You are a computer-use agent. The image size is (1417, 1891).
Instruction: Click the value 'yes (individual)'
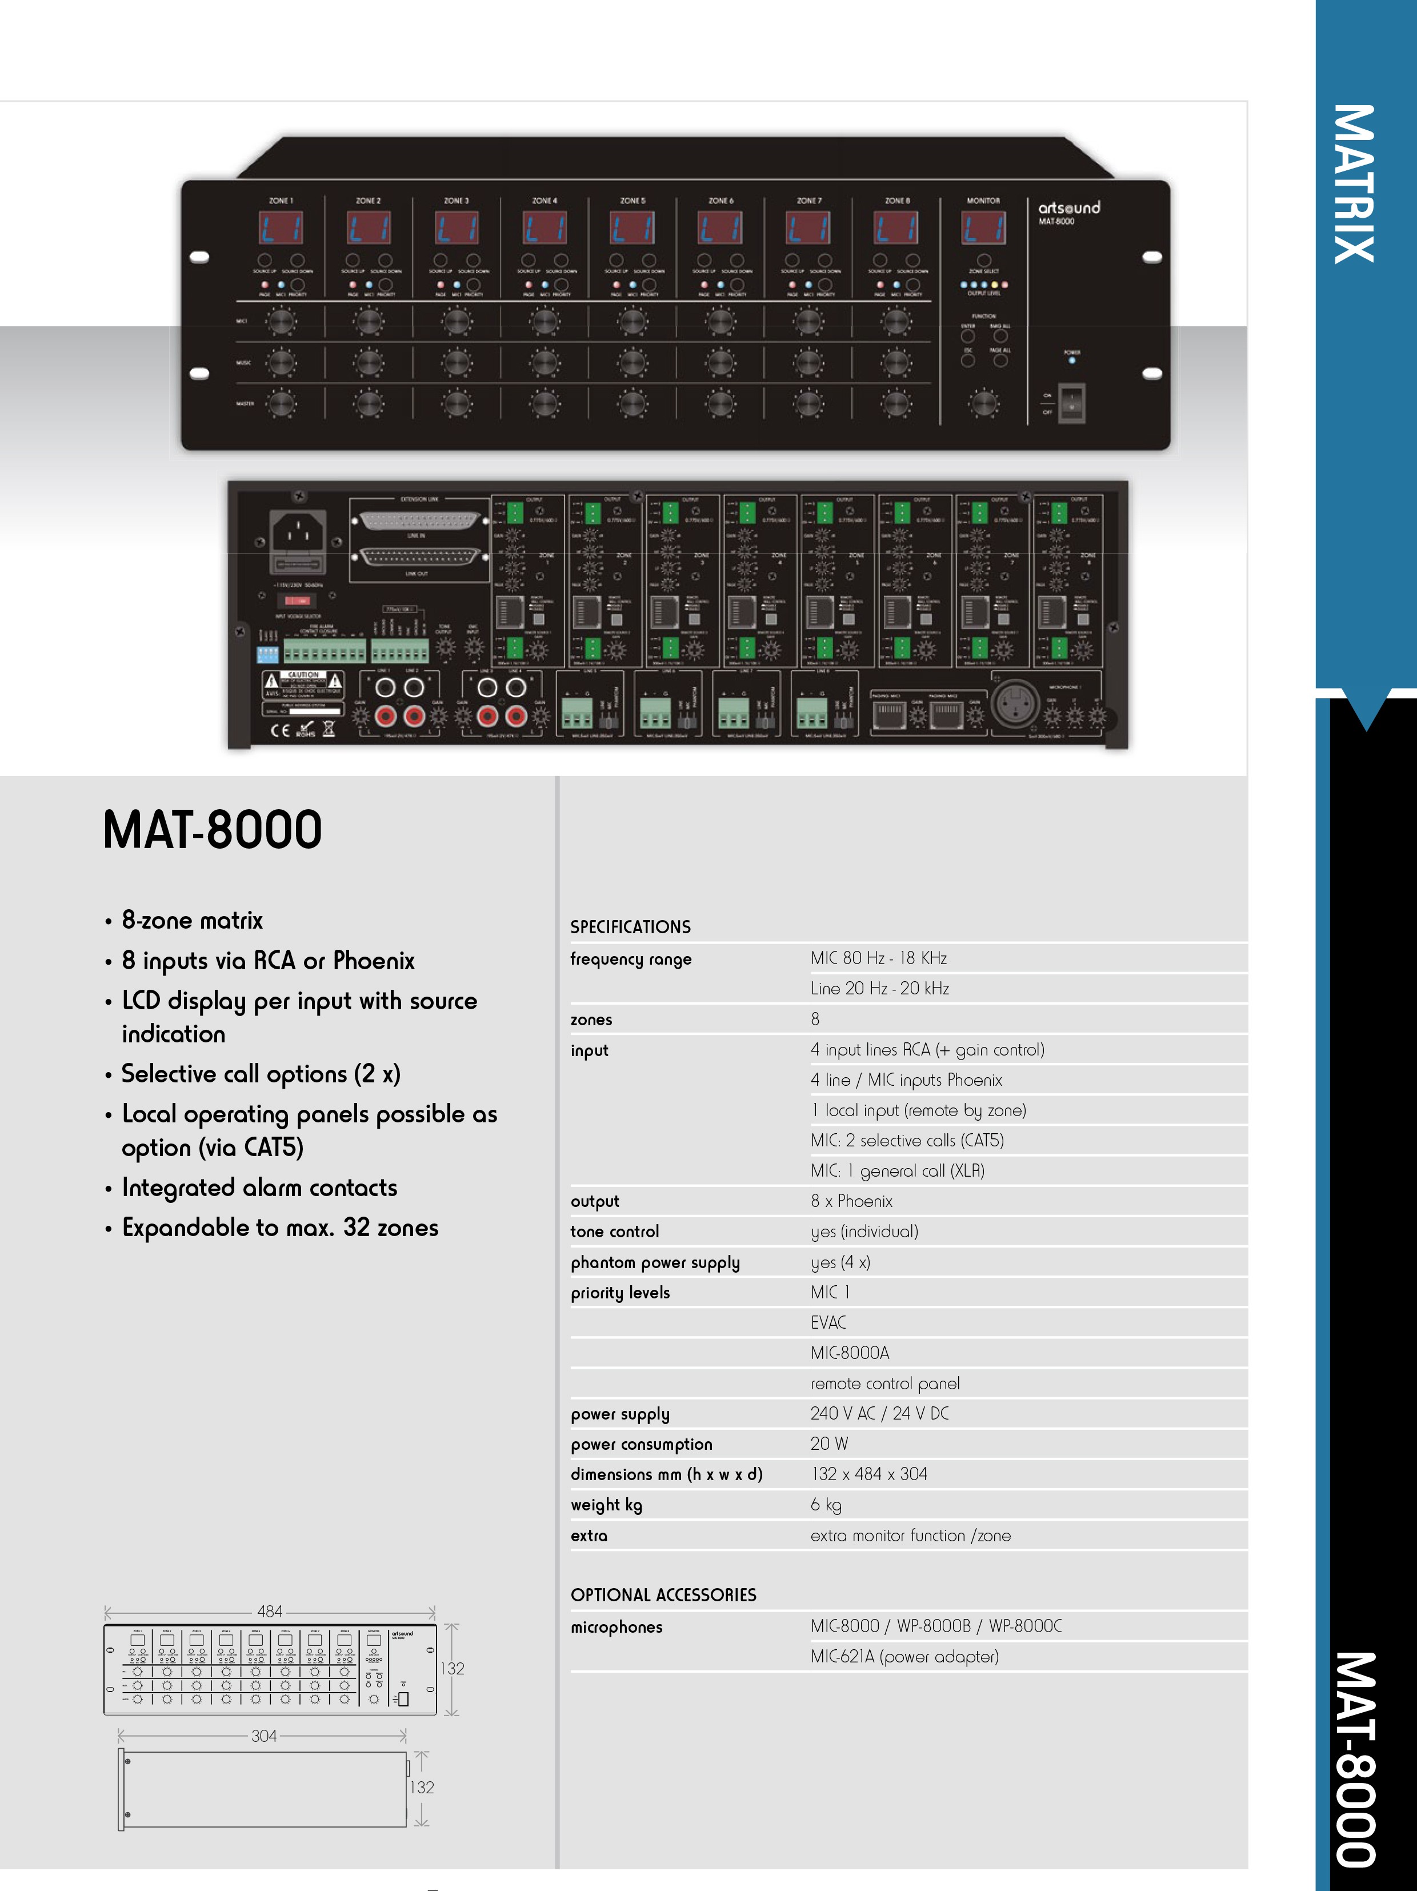click(864, 1232)
